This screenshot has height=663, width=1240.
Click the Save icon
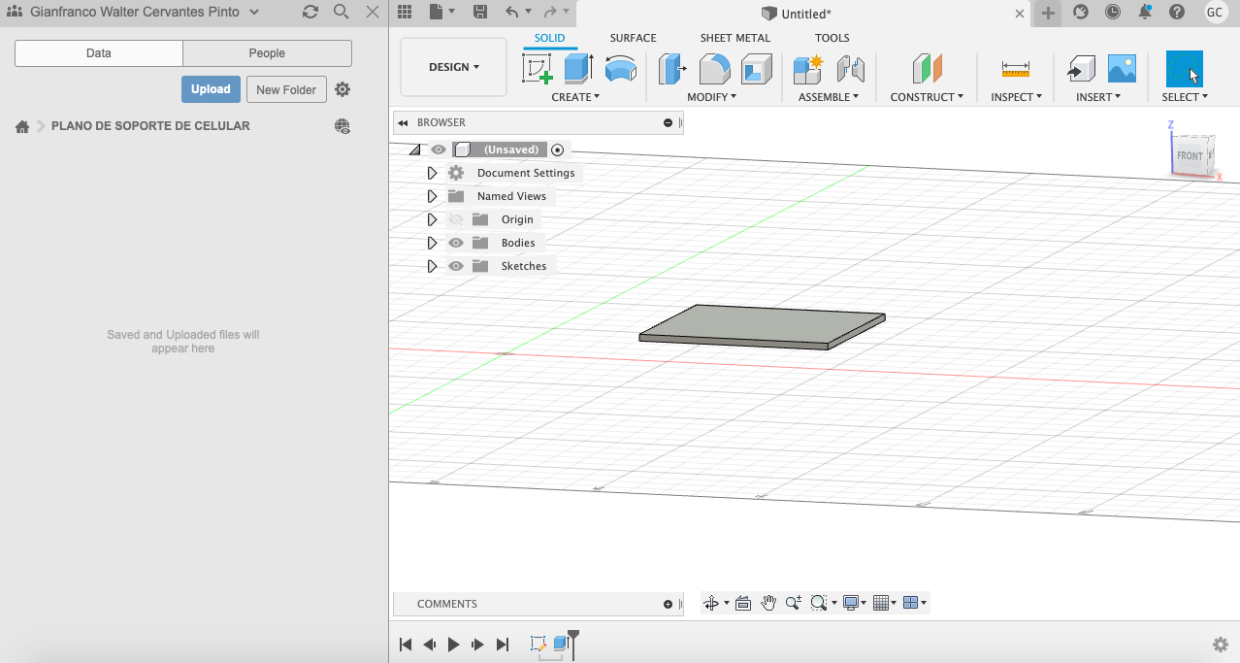tap(480, 13)
